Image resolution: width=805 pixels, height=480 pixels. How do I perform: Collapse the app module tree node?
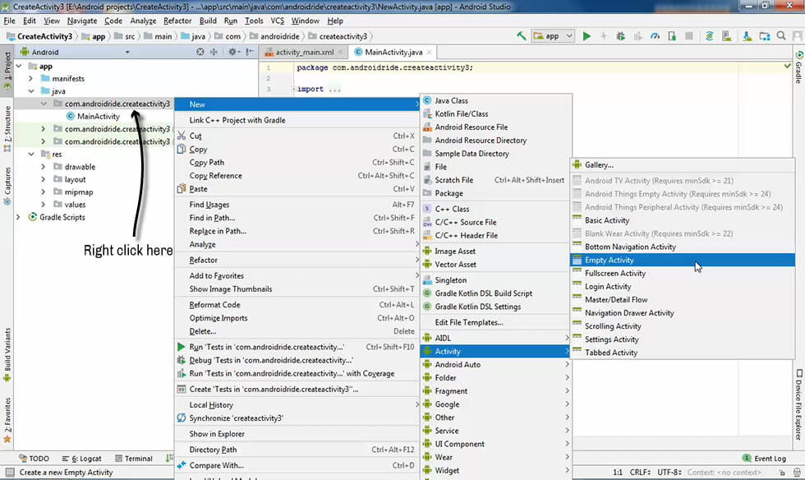point(19,67)
